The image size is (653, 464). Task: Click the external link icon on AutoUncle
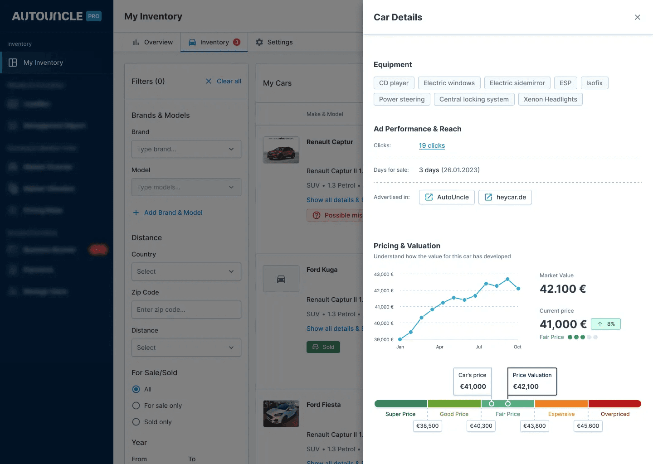429,197
